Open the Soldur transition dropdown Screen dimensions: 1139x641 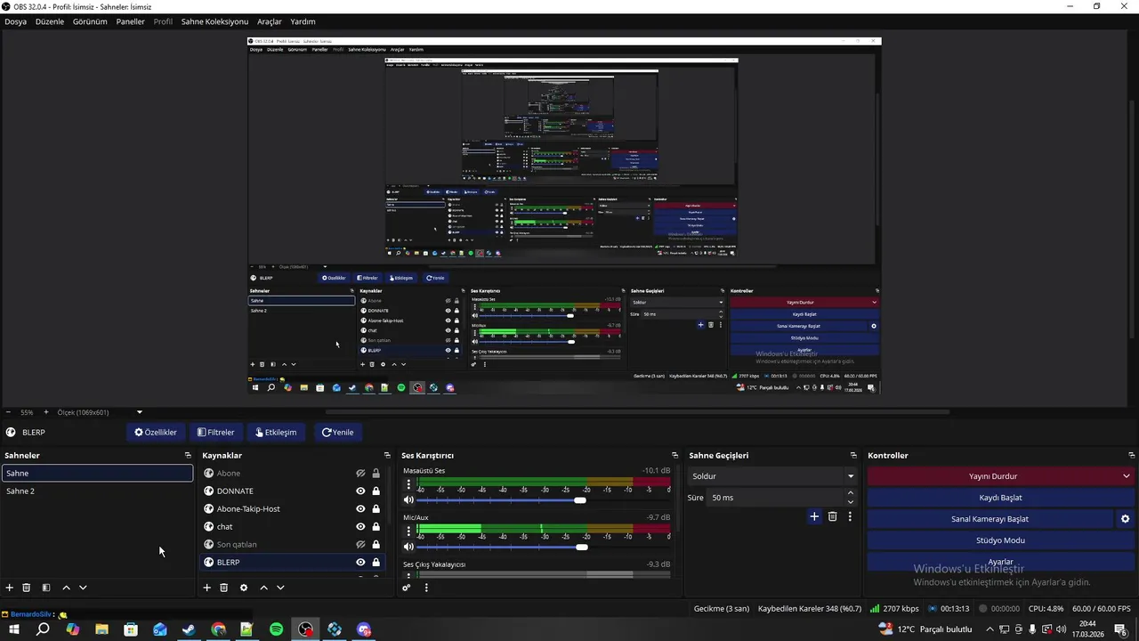[x=772, y=476]
